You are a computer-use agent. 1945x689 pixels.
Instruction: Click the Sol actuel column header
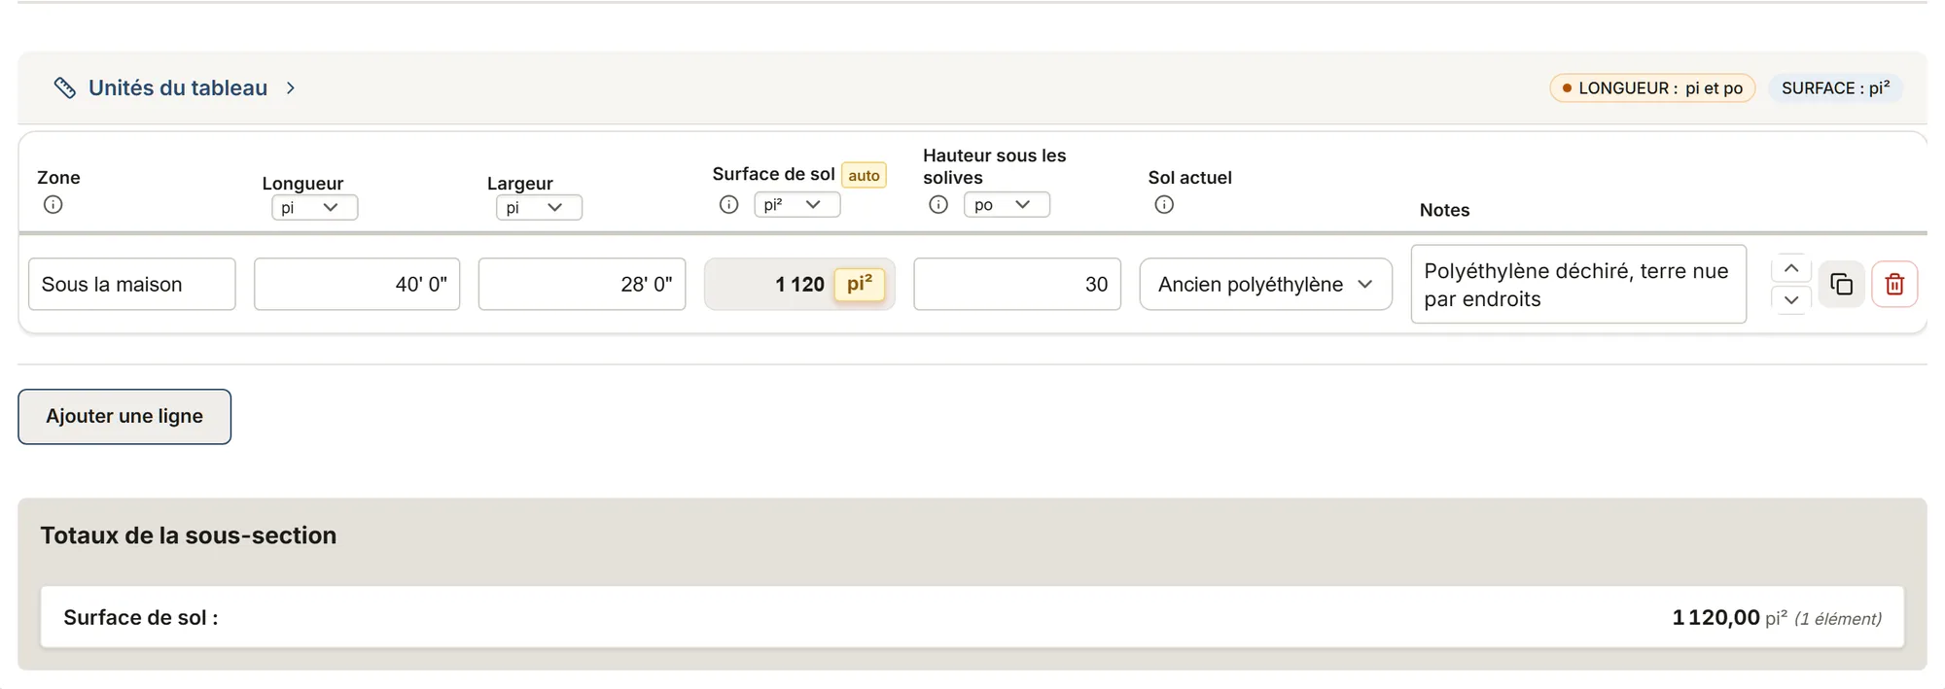[x=1189, y=178]
